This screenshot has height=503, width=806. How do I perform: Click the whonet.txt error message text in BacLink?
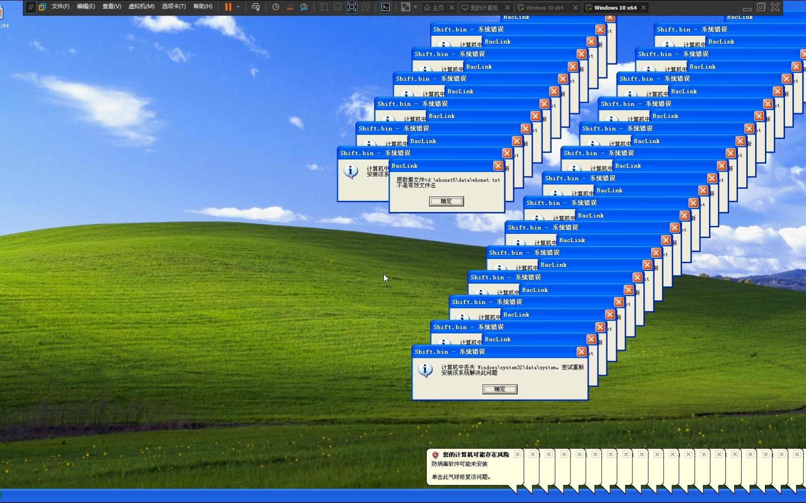coord(448,183)
